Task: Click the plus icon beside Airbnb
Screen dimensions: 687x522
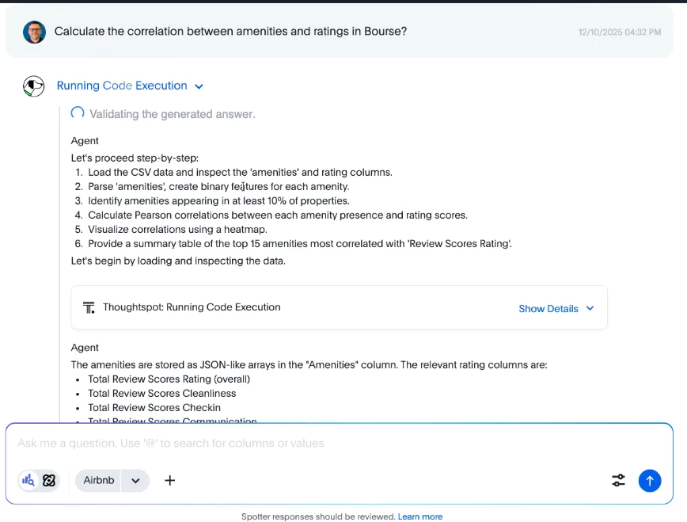Action: (169, 480)
